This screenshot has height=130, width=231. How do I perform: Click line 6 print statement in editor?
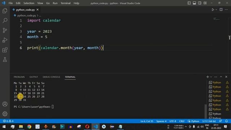point(65,48)
